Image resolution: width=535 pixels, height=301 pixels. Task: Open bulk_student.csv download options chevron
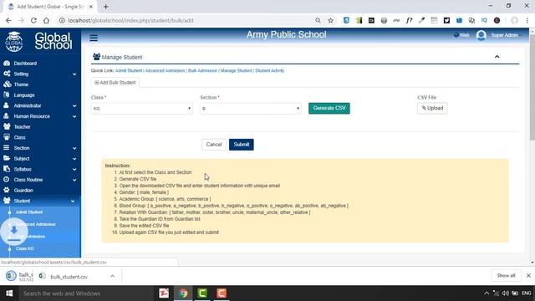tap(112, 276)
